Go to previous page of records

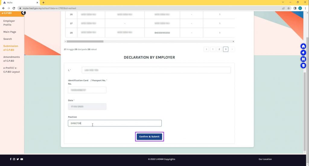206,49
